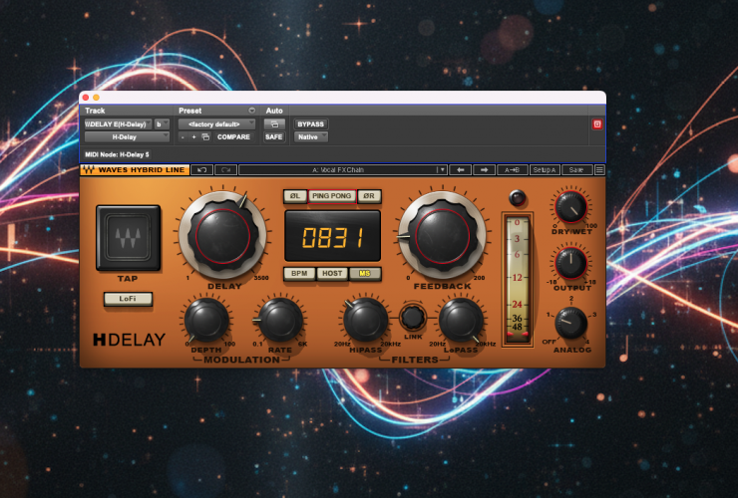
Task: Click the Waves undo arrow
Action: click(201, 169)
